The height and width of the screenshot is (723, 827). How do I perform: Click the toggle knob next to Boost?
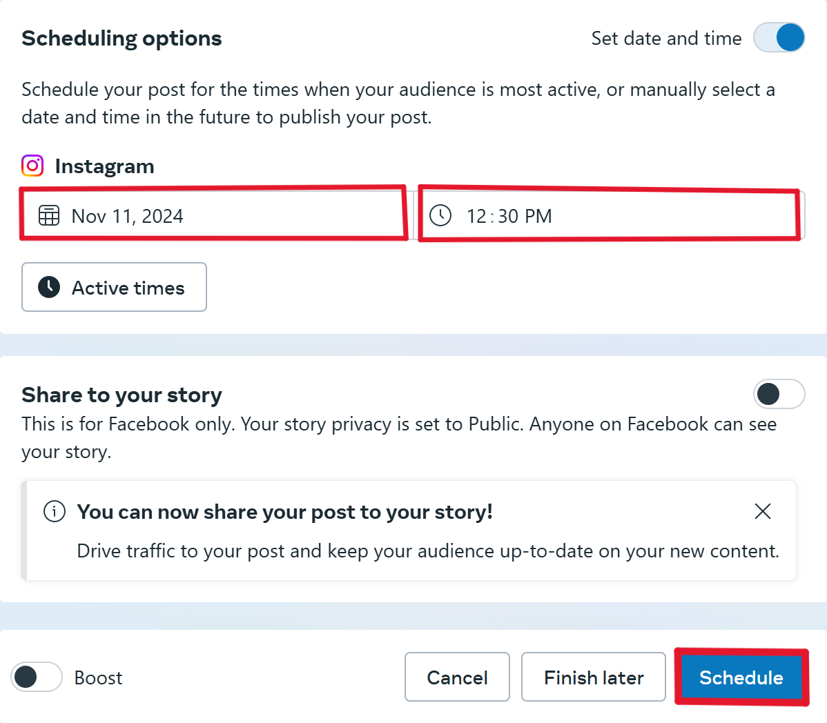pyautogui.click(x=25, y=677)
